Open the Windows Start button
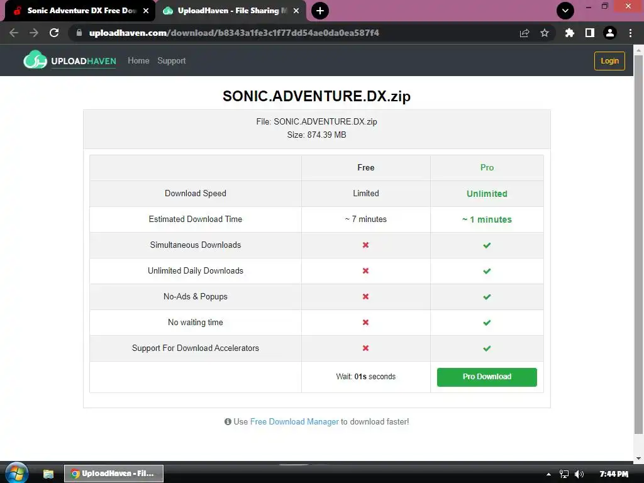The height and width of the screenshot is (483, 644). tap(16, 473)
